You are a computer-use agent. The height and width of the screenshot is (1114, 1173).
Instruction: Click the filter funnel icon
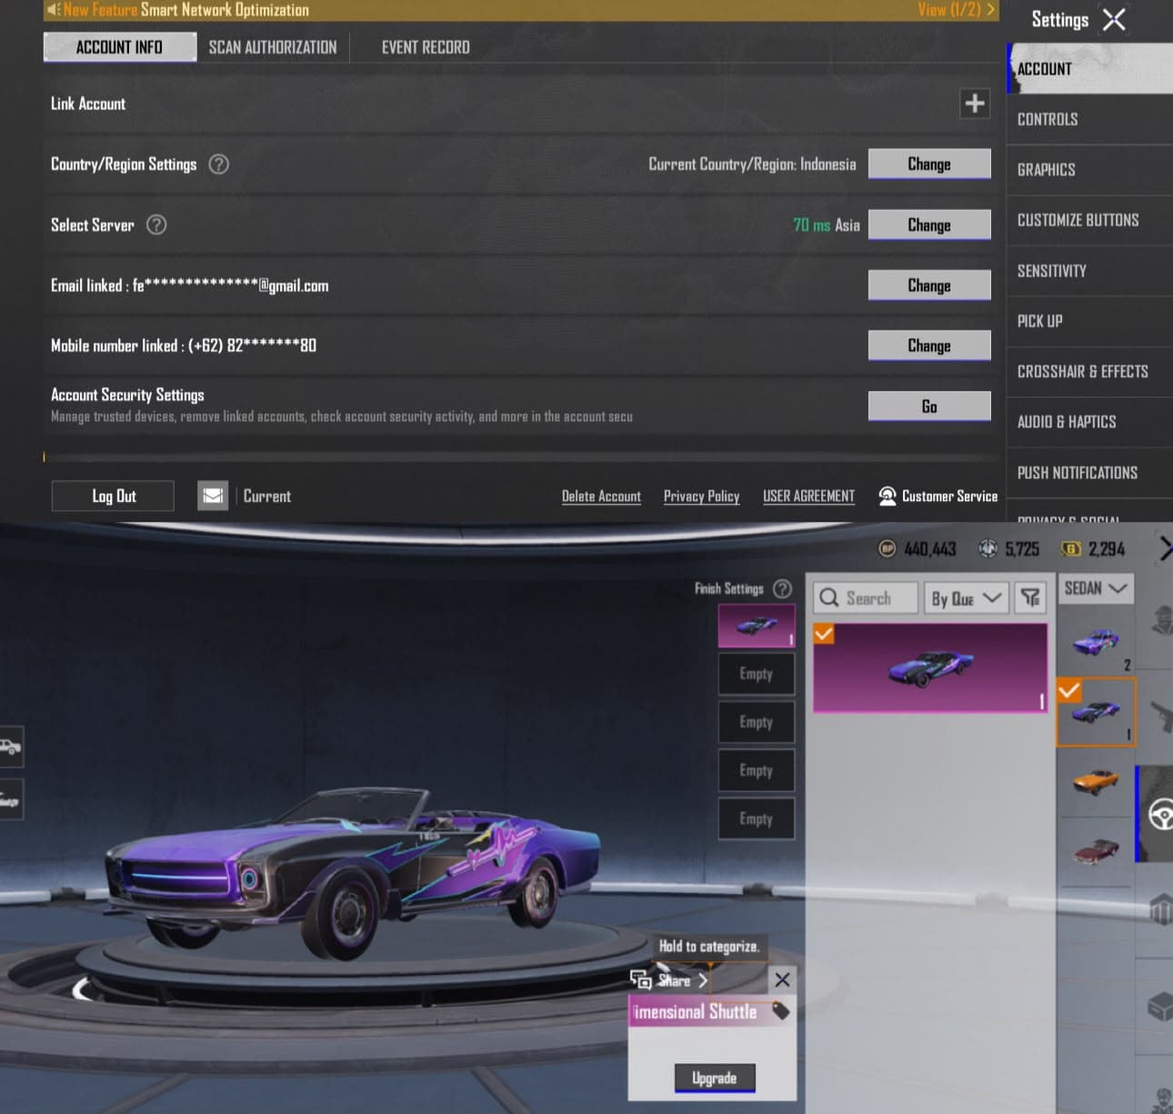(1030, 597)
